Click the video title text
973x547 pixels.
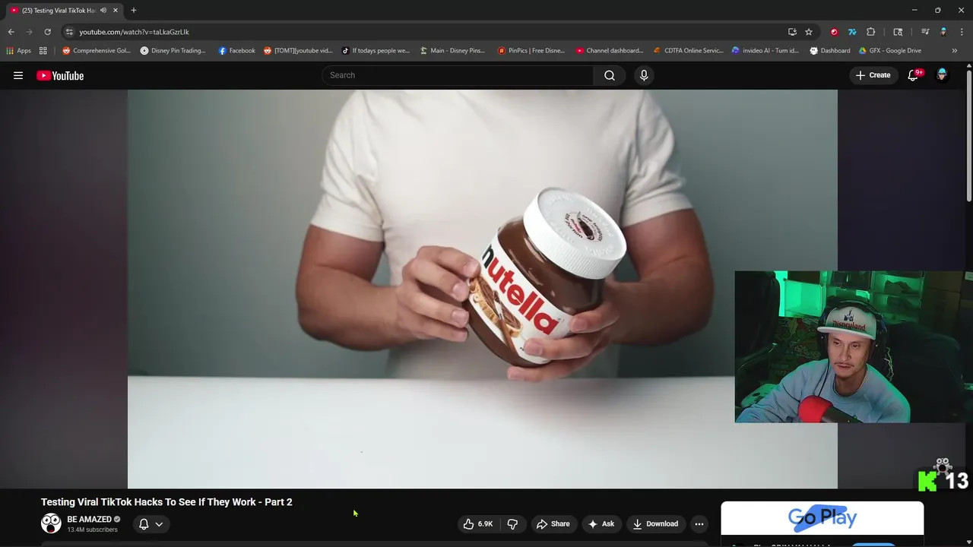pyautogui.click(x=166, y=502)
